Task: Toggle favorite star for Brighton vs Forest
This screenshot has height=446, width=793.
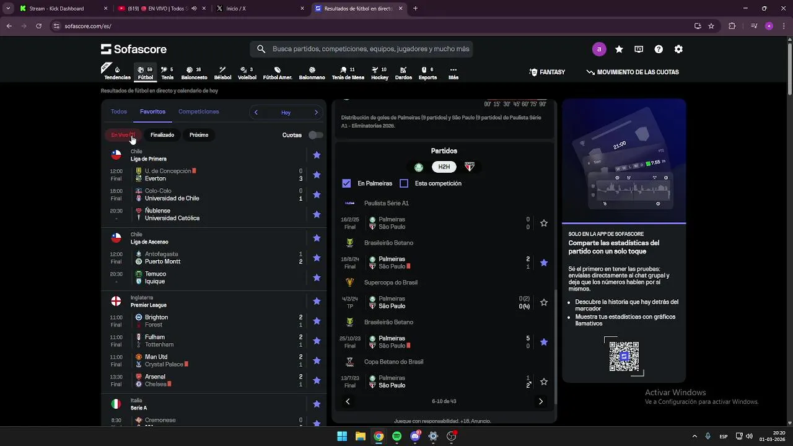Action: click(317, 321)
